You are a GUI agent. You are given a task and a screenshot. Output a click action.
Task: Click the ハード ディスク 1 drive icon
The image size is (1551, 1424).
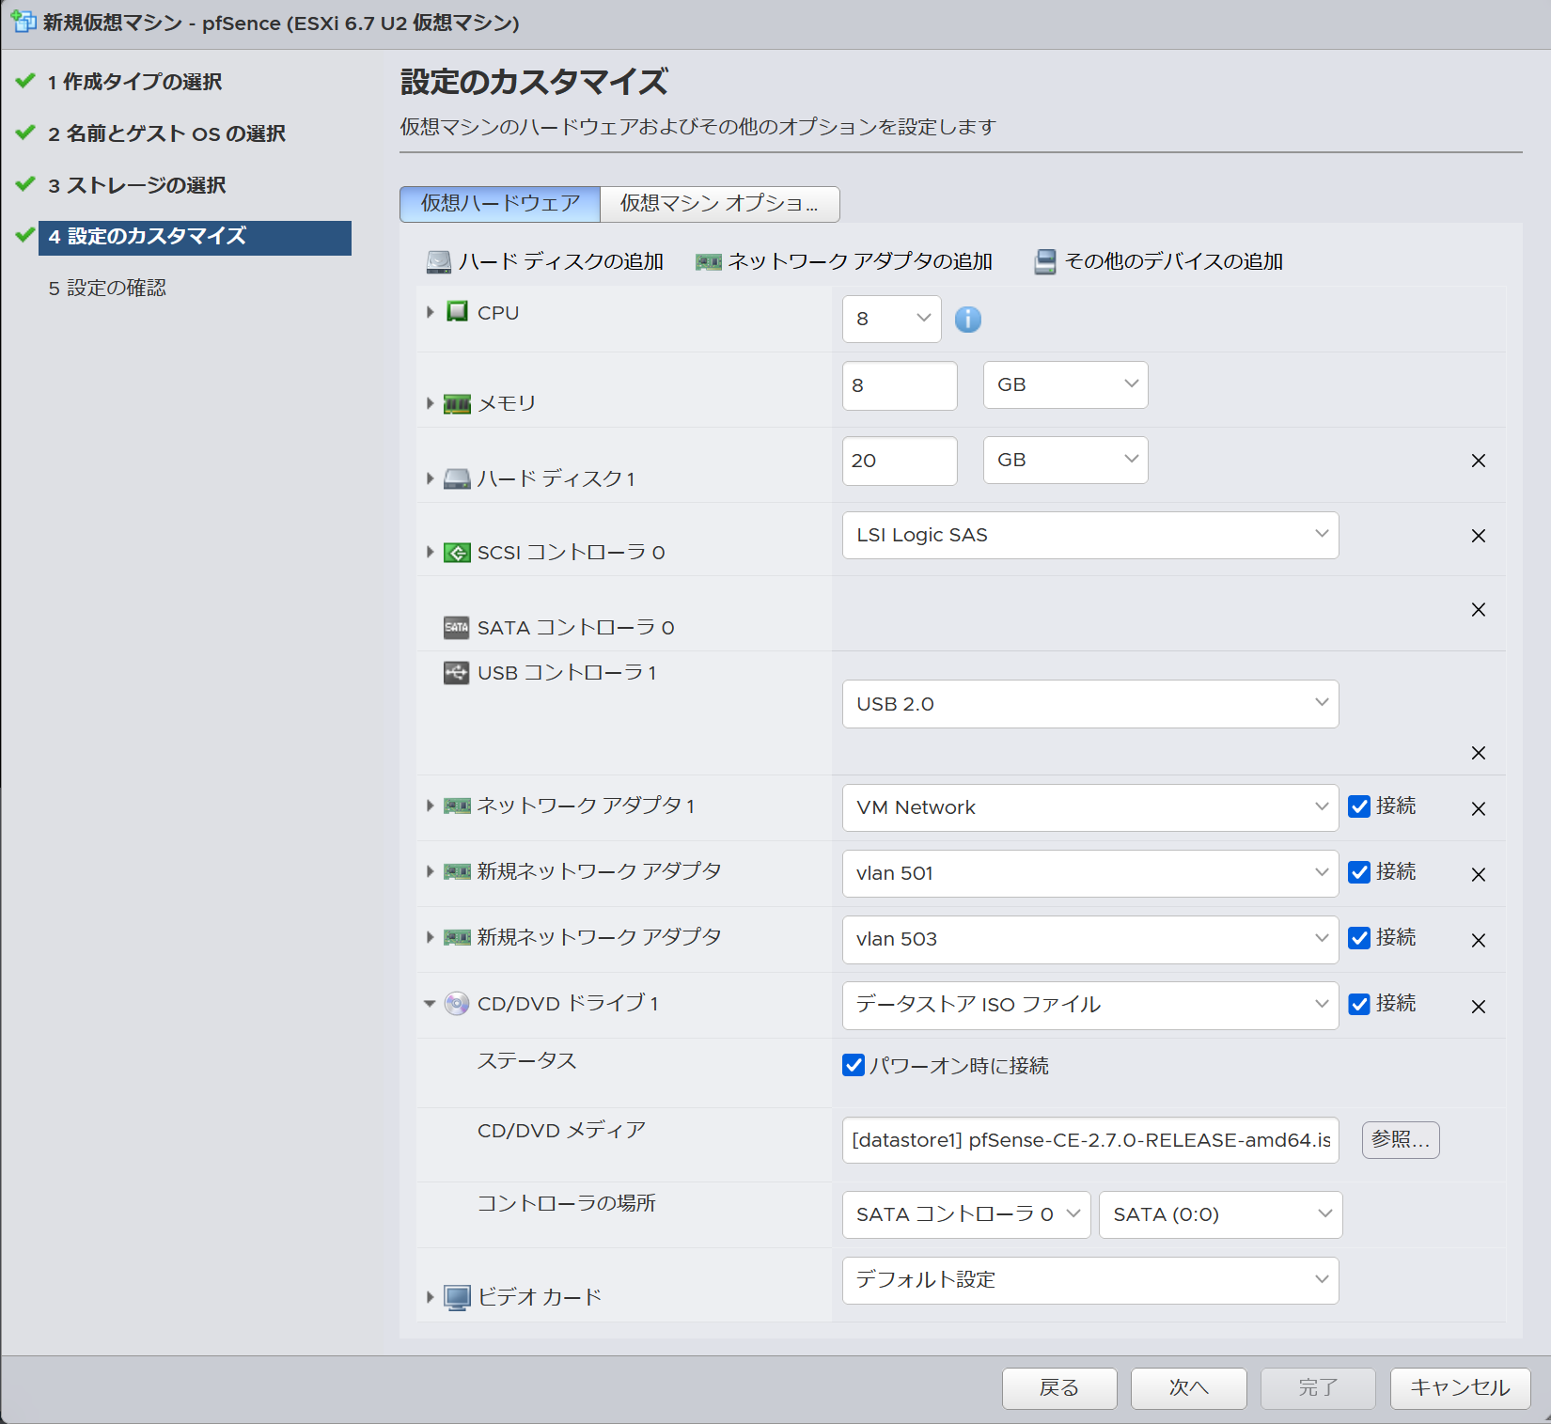[x=457, y=479]
